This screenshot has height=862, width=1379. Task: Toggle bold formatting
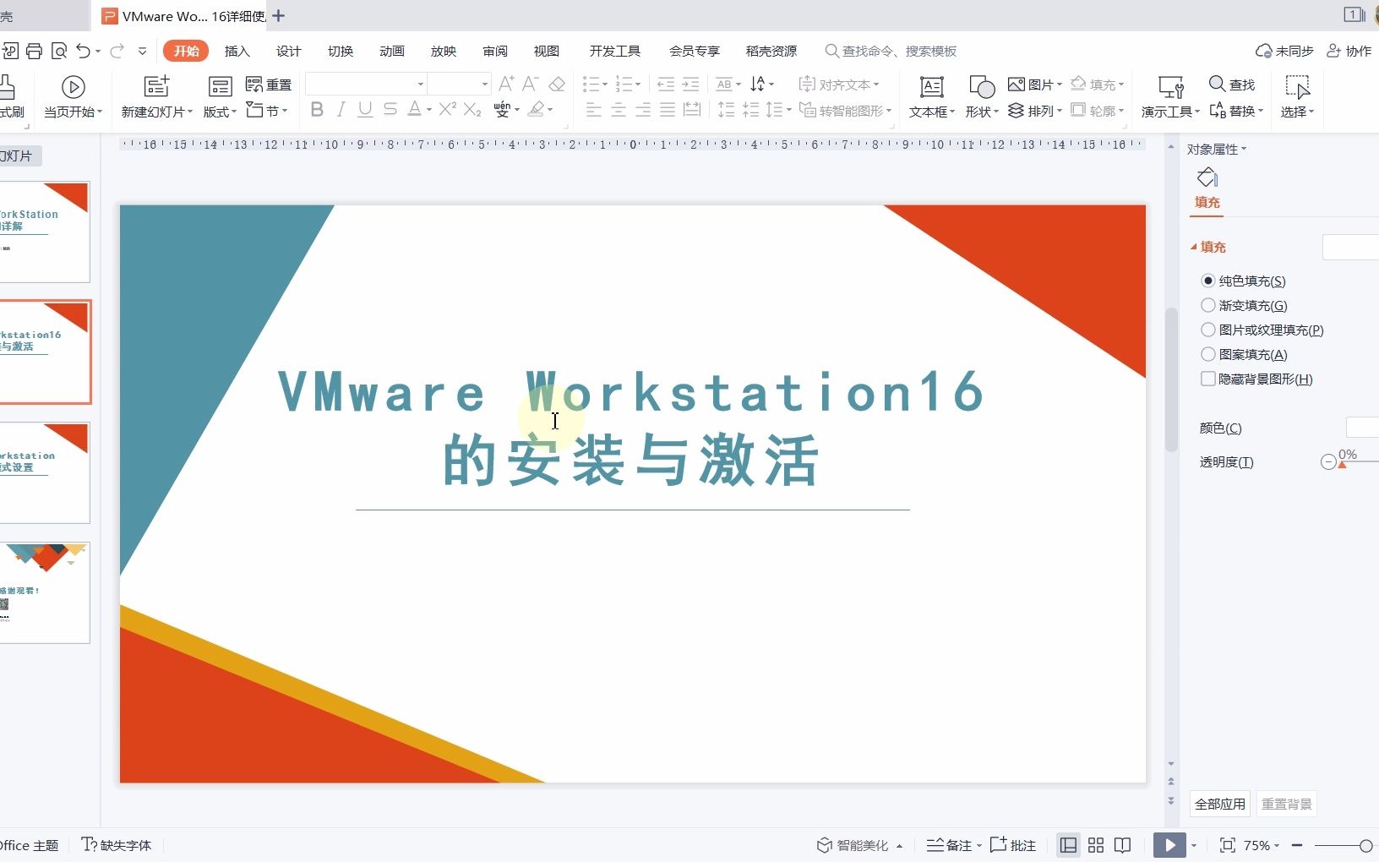click(317, 110)
